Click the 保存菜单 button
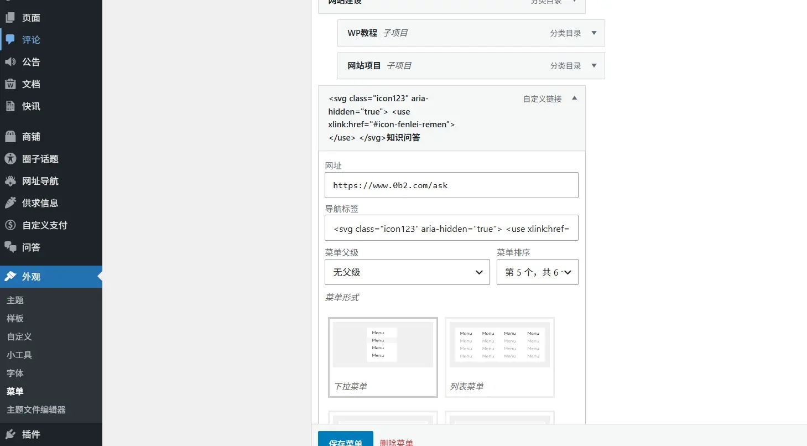The image size is (807, 446). point(346,439)
